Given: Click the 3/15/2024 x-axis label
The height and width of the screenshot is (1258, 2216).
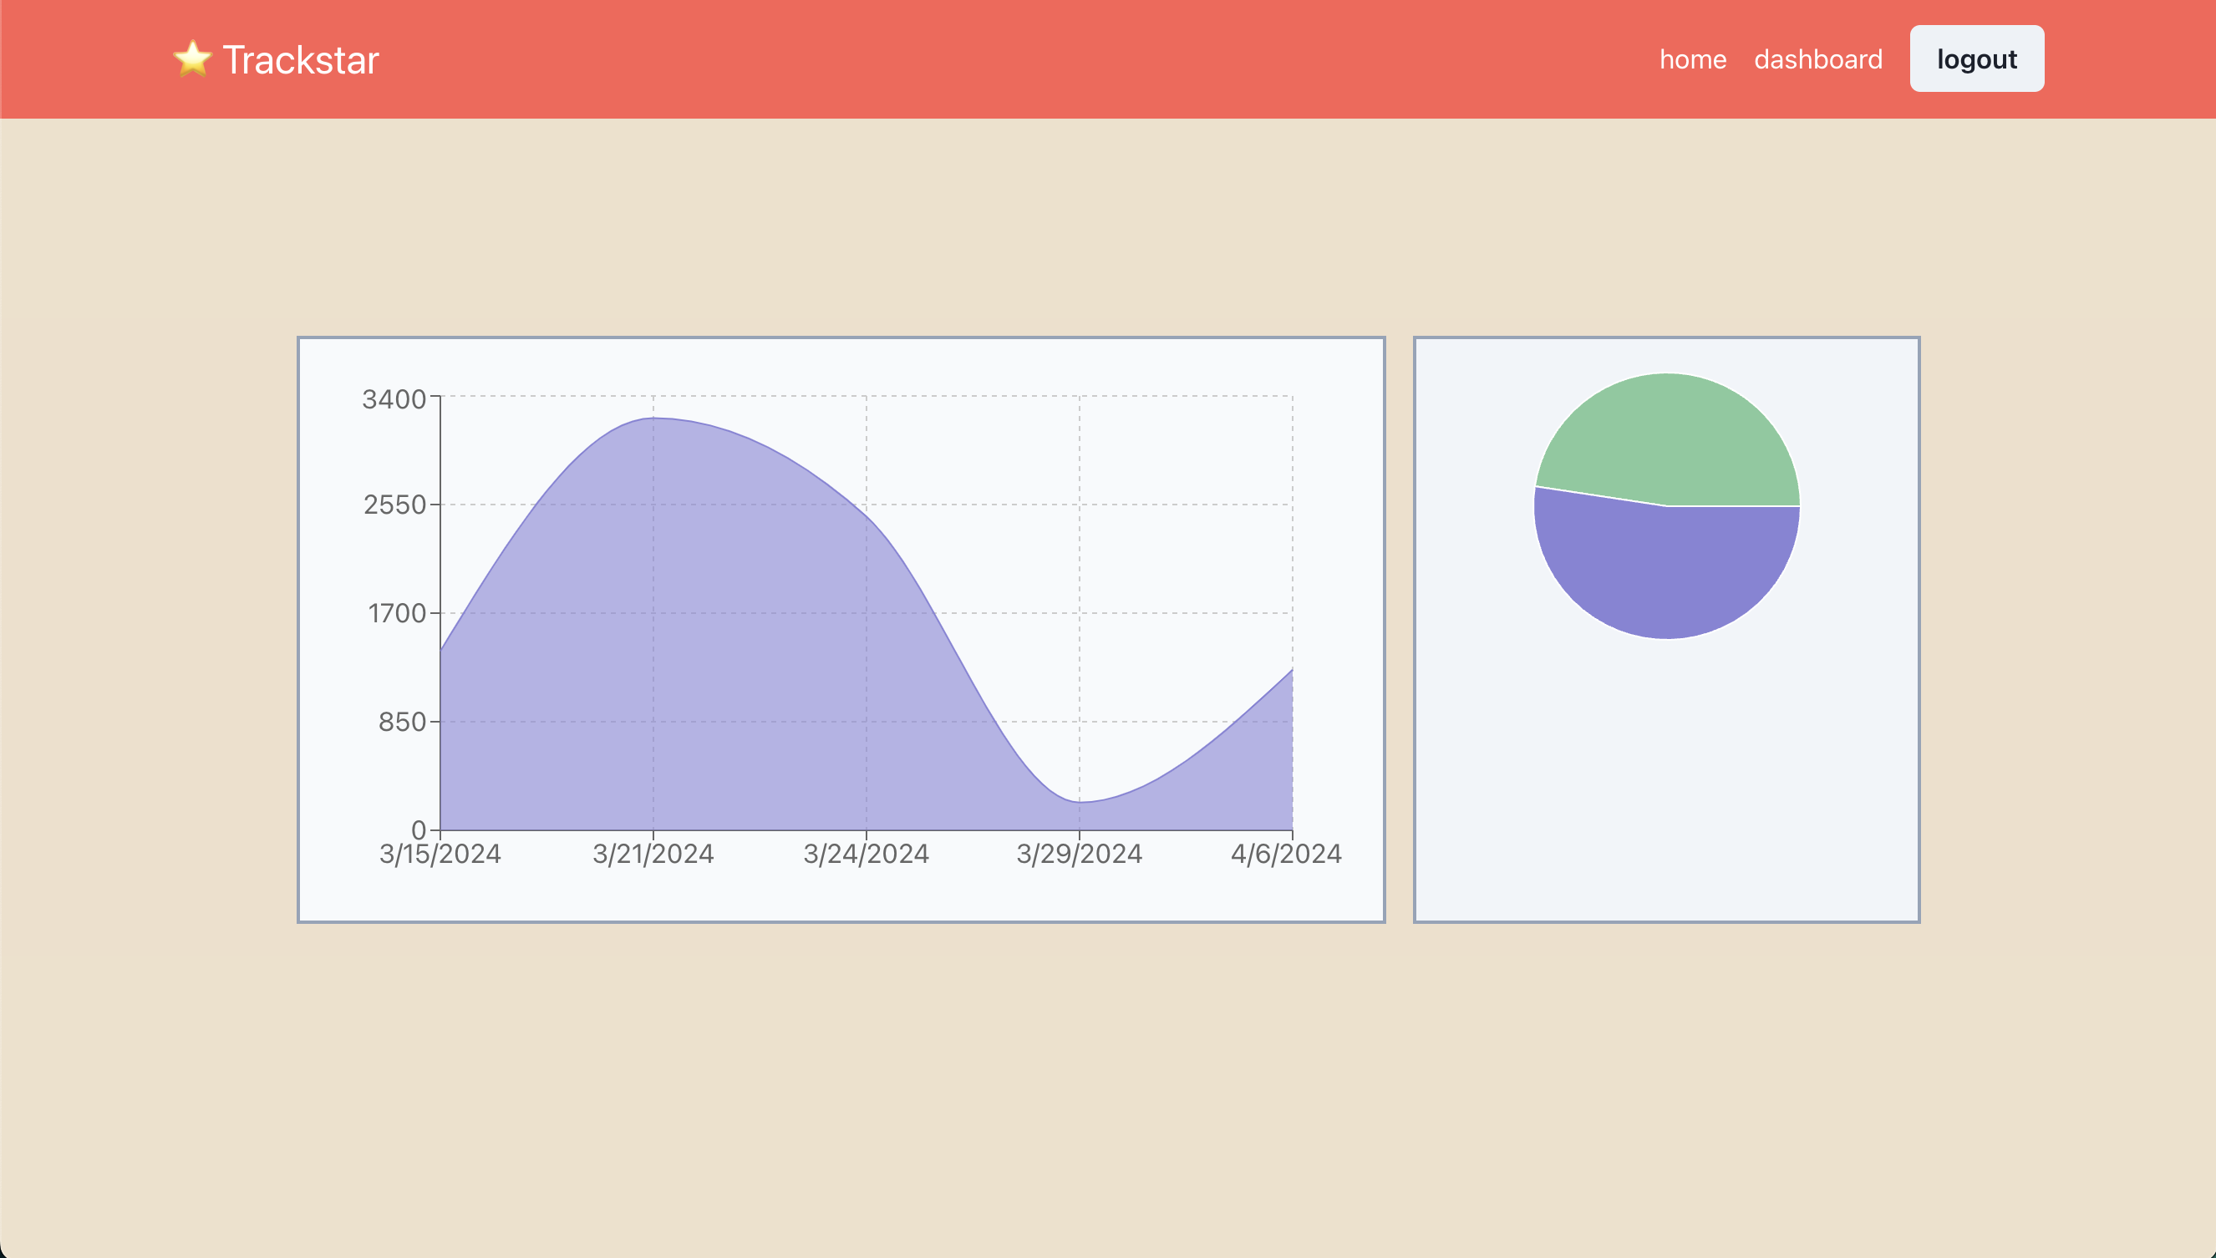Looking at the screenshot, I should 440,854.
